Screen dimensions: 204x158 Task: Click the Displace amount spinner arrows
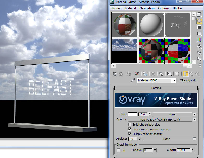click(x=139, y=139)
